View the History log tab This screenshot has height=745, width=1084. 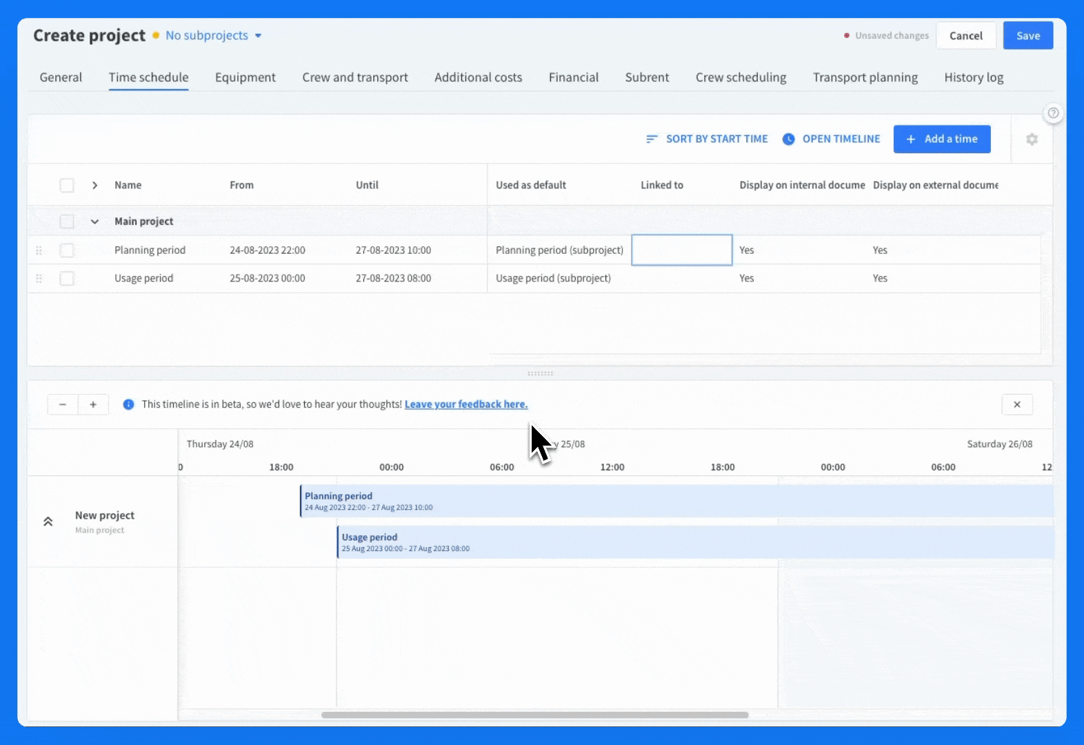(x=974, y=77)
